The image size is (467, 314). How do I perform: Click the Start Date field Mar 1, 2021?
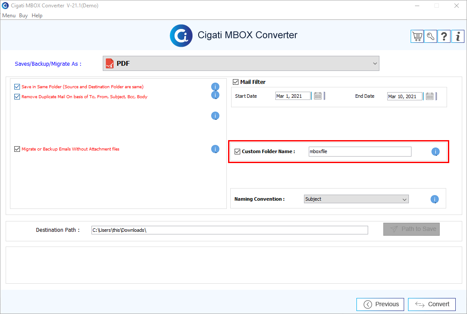(x=293, y=96)
